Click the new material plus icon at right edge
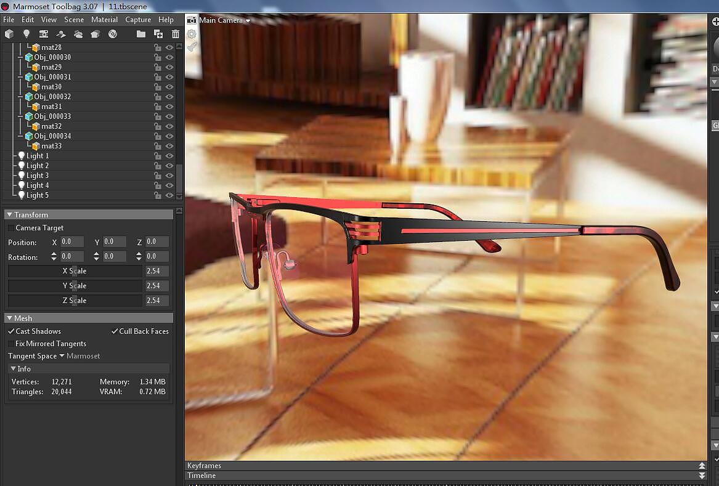719x486 pixels. pyautogui.click(x=715, y=22)
